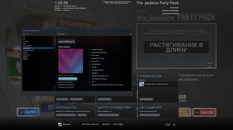Viewport: 233px width, 130px height.
Task: Click Просмотреть скриншоты button
Action: coord(66,115)
